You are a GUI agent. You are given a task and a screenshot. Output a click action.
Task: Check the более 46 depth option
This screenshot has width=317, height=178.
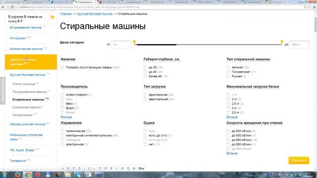[145, 76]
